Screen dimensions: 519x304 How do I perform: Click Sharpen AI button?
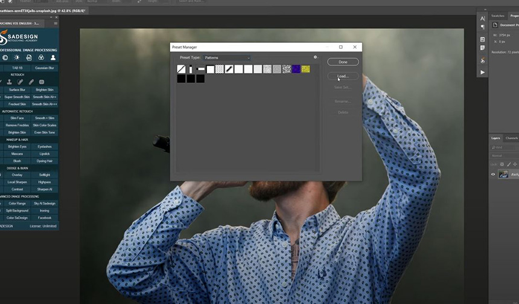pyautogui.click(x=45, y=189)
